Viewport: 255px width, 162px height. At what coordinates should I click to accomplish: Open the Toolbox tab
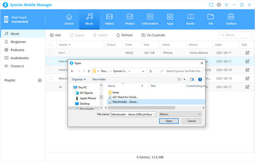point(231,20)
